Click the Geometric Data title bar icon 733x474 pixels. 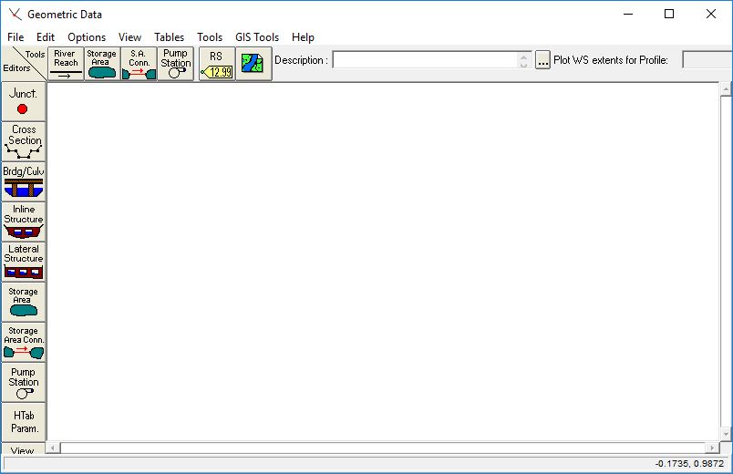click(x=15, y=14)
